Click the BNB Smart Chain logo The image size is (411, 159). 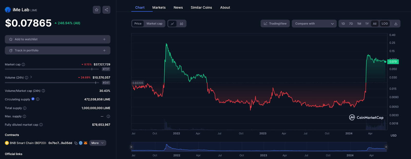tap(7, 143)
